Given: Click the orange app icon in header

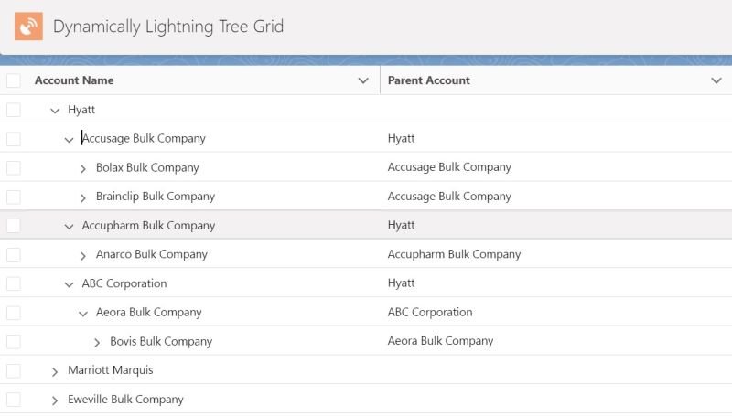Looking at the screenshot, I should pos(28,27).
